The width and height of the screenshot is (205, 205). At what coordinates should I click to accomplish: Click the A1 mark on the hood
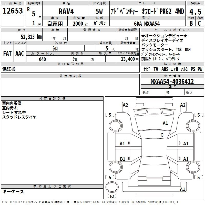coord(165,123)
